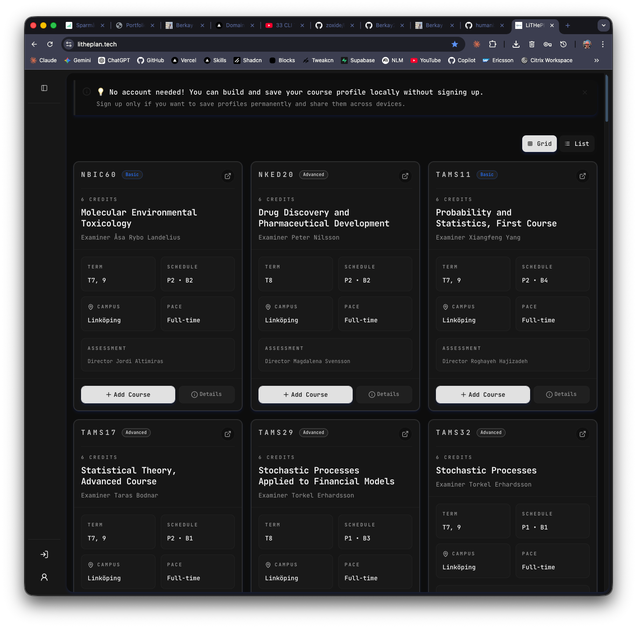
Task: Open the Chrome extensions puzzle icon
Action: coord(492,44)
